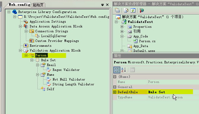This screenshot has height=114, width=199.
Task: Select the String Length Validator item
Action: [73, 84]
